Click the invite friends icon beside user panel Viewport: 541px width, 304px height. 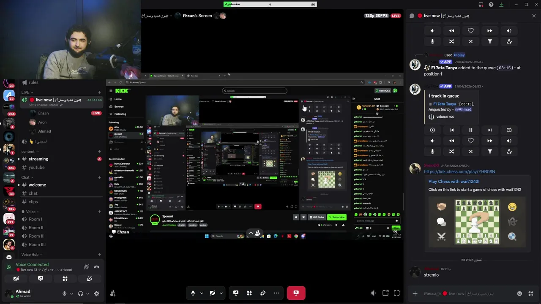[113, 293]
